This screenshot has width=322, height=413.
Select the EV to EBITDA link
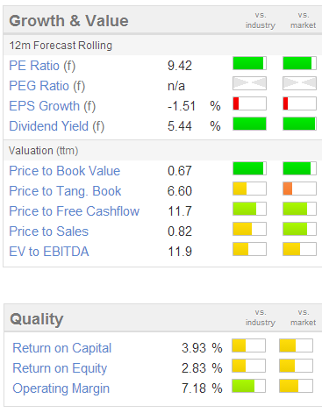point(49,252)
